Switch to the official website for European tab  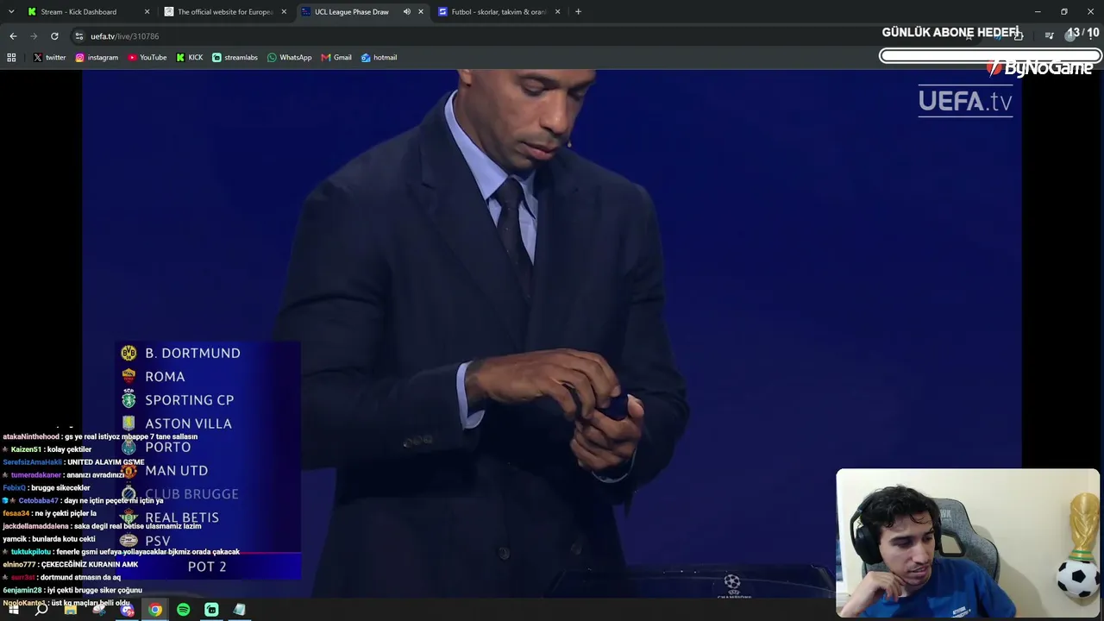click(x=225, y=12)
